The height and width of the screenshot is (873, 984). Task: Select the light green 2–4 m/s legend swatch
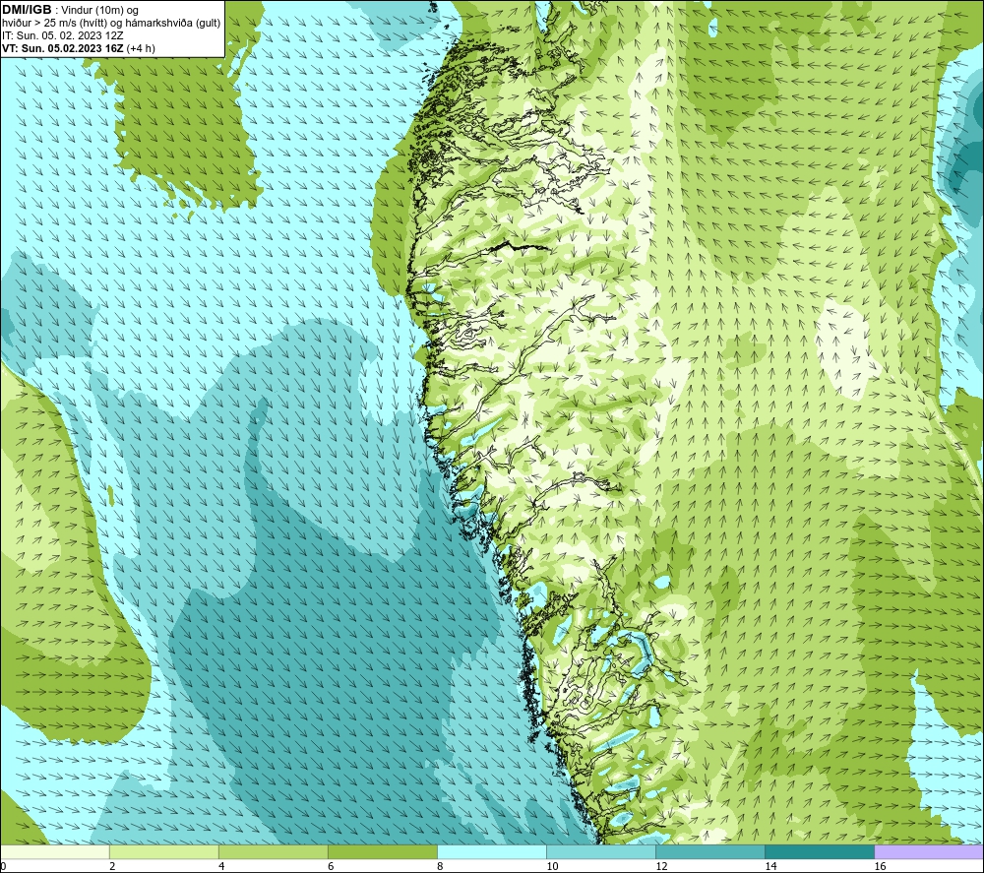(163, 851)
